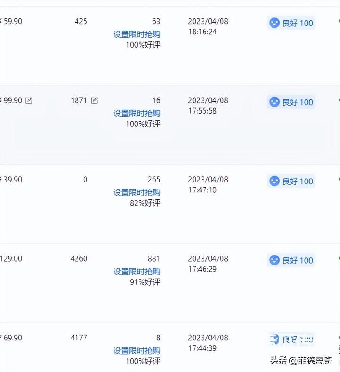The width and height of the screenshot is (340, 372).
Task: Click 良好 100 badge in the 4260 stock row
Action: point(291,260)
